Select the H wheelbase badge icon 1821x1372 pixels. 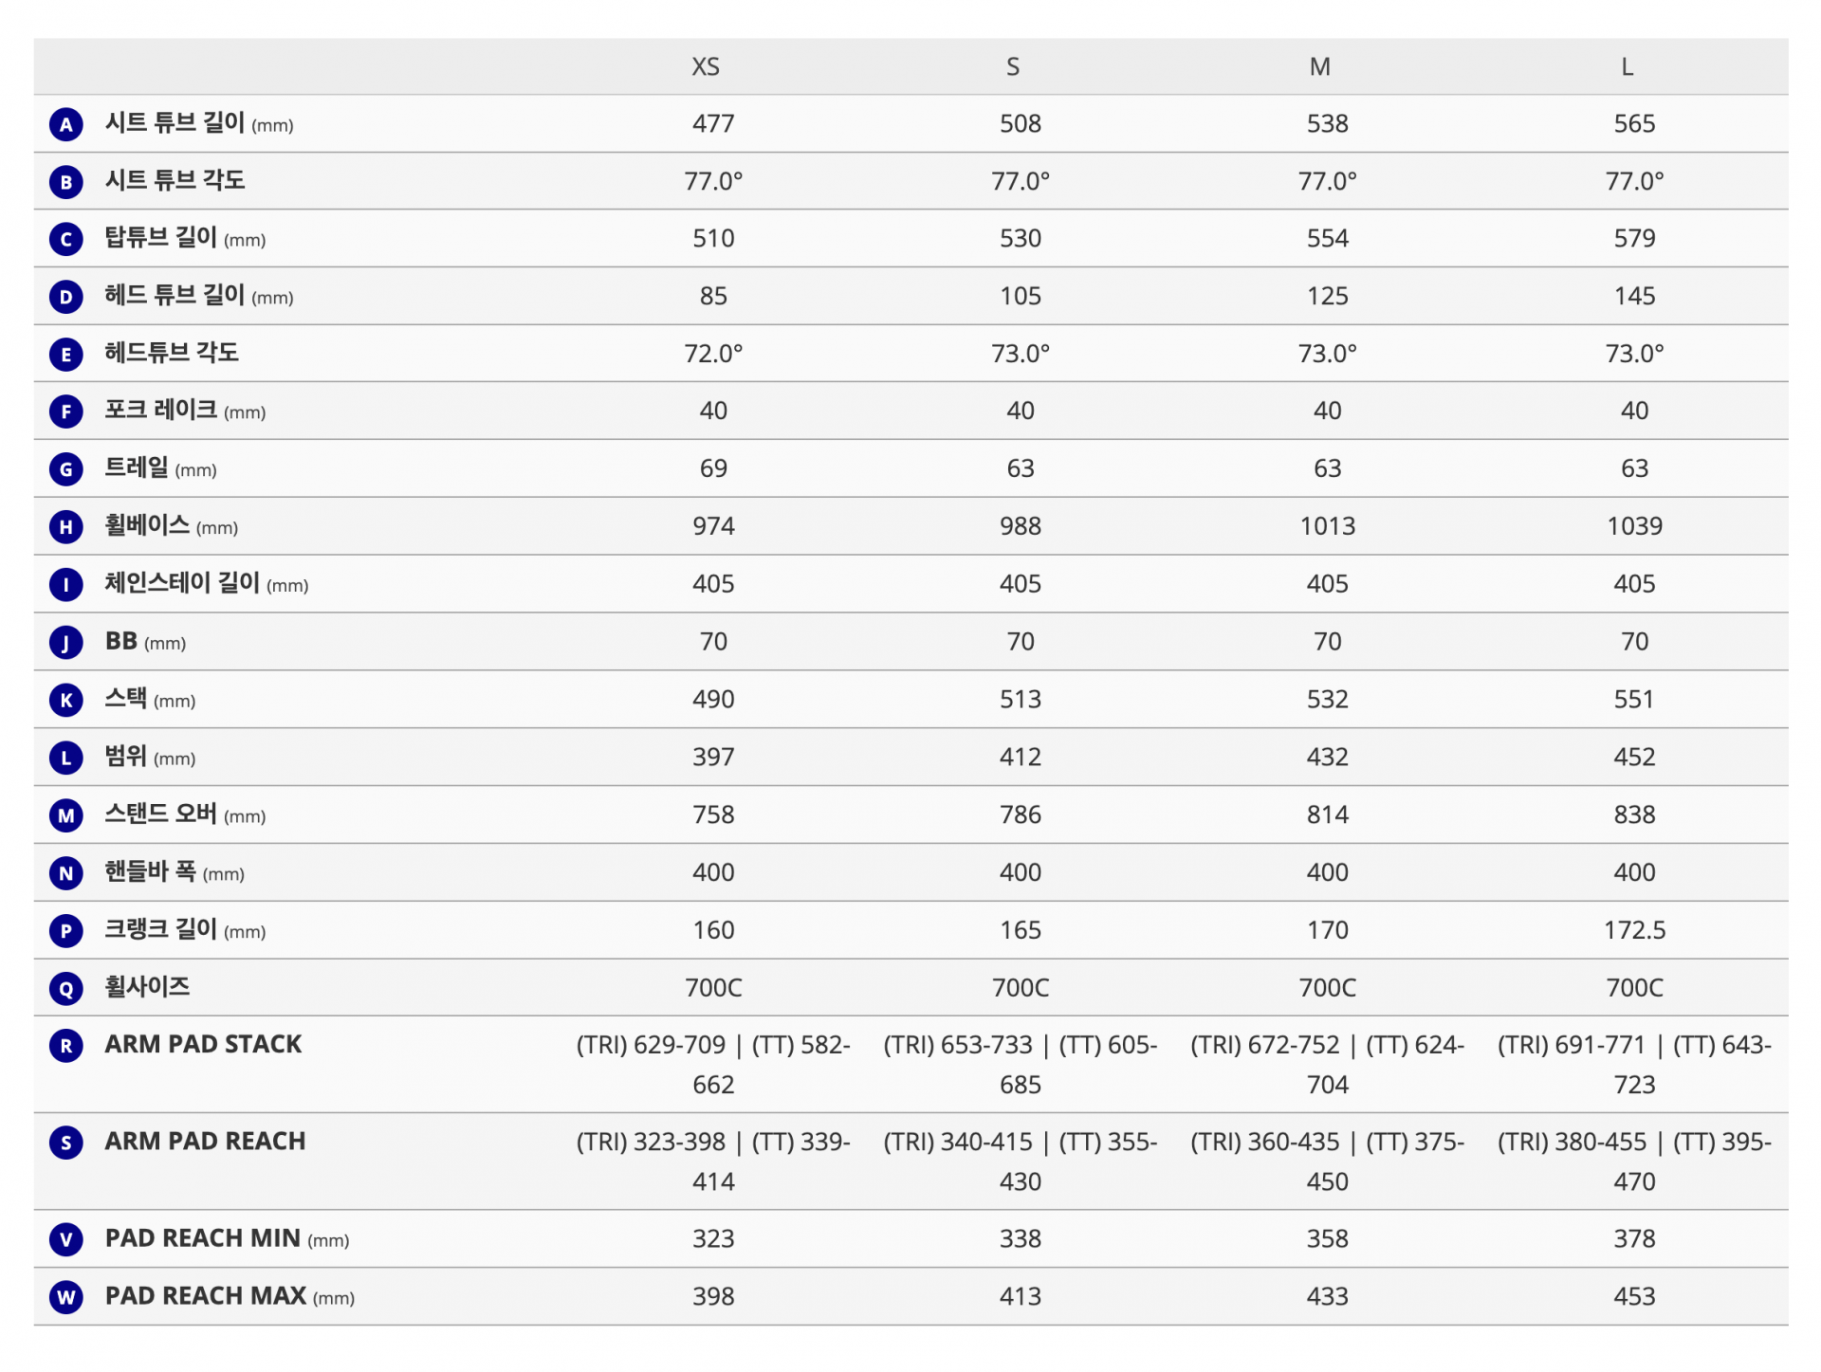(x=66, y=527)
